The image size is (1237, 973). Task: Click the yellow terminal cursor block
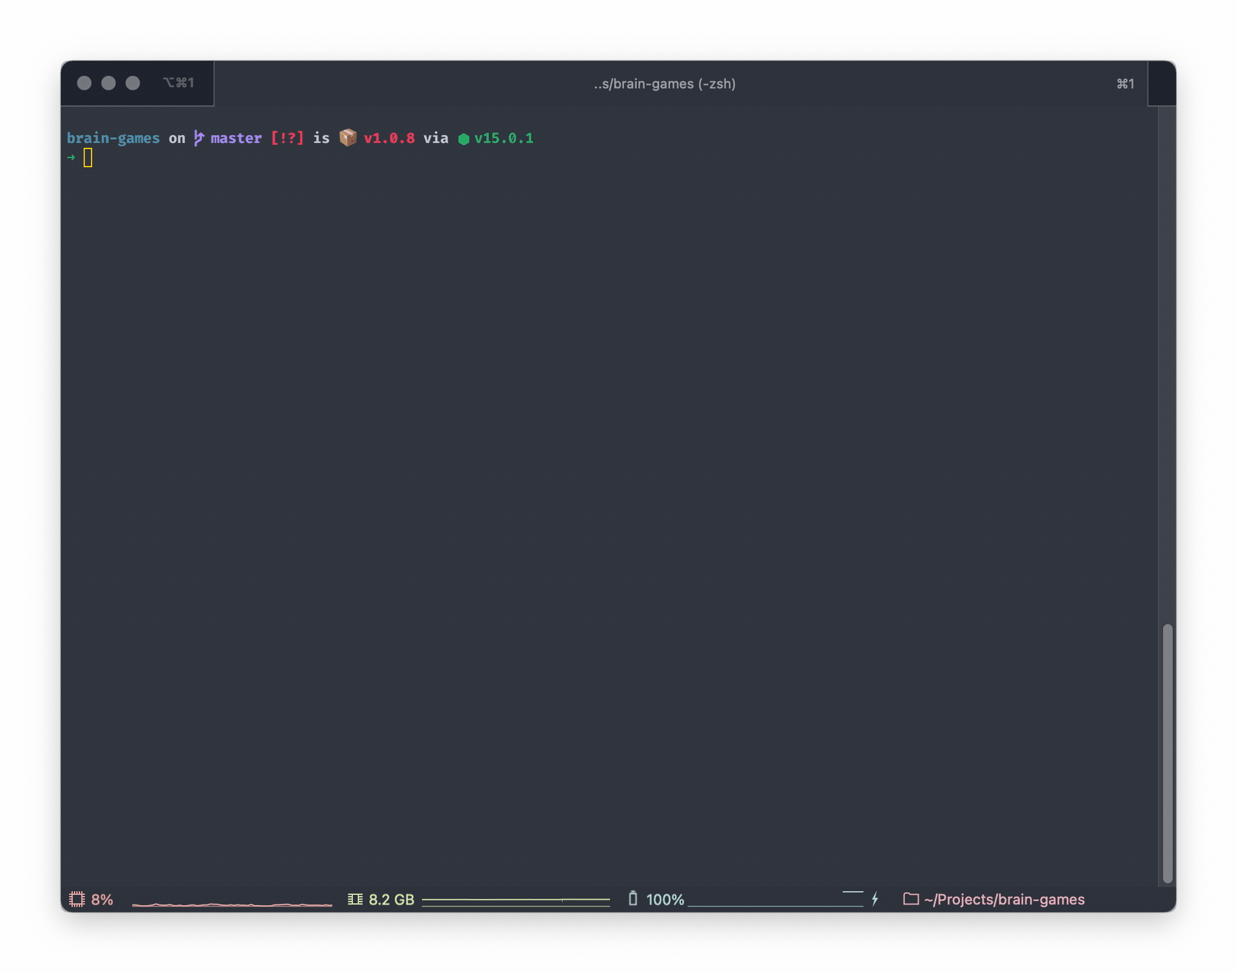[88, 158]
